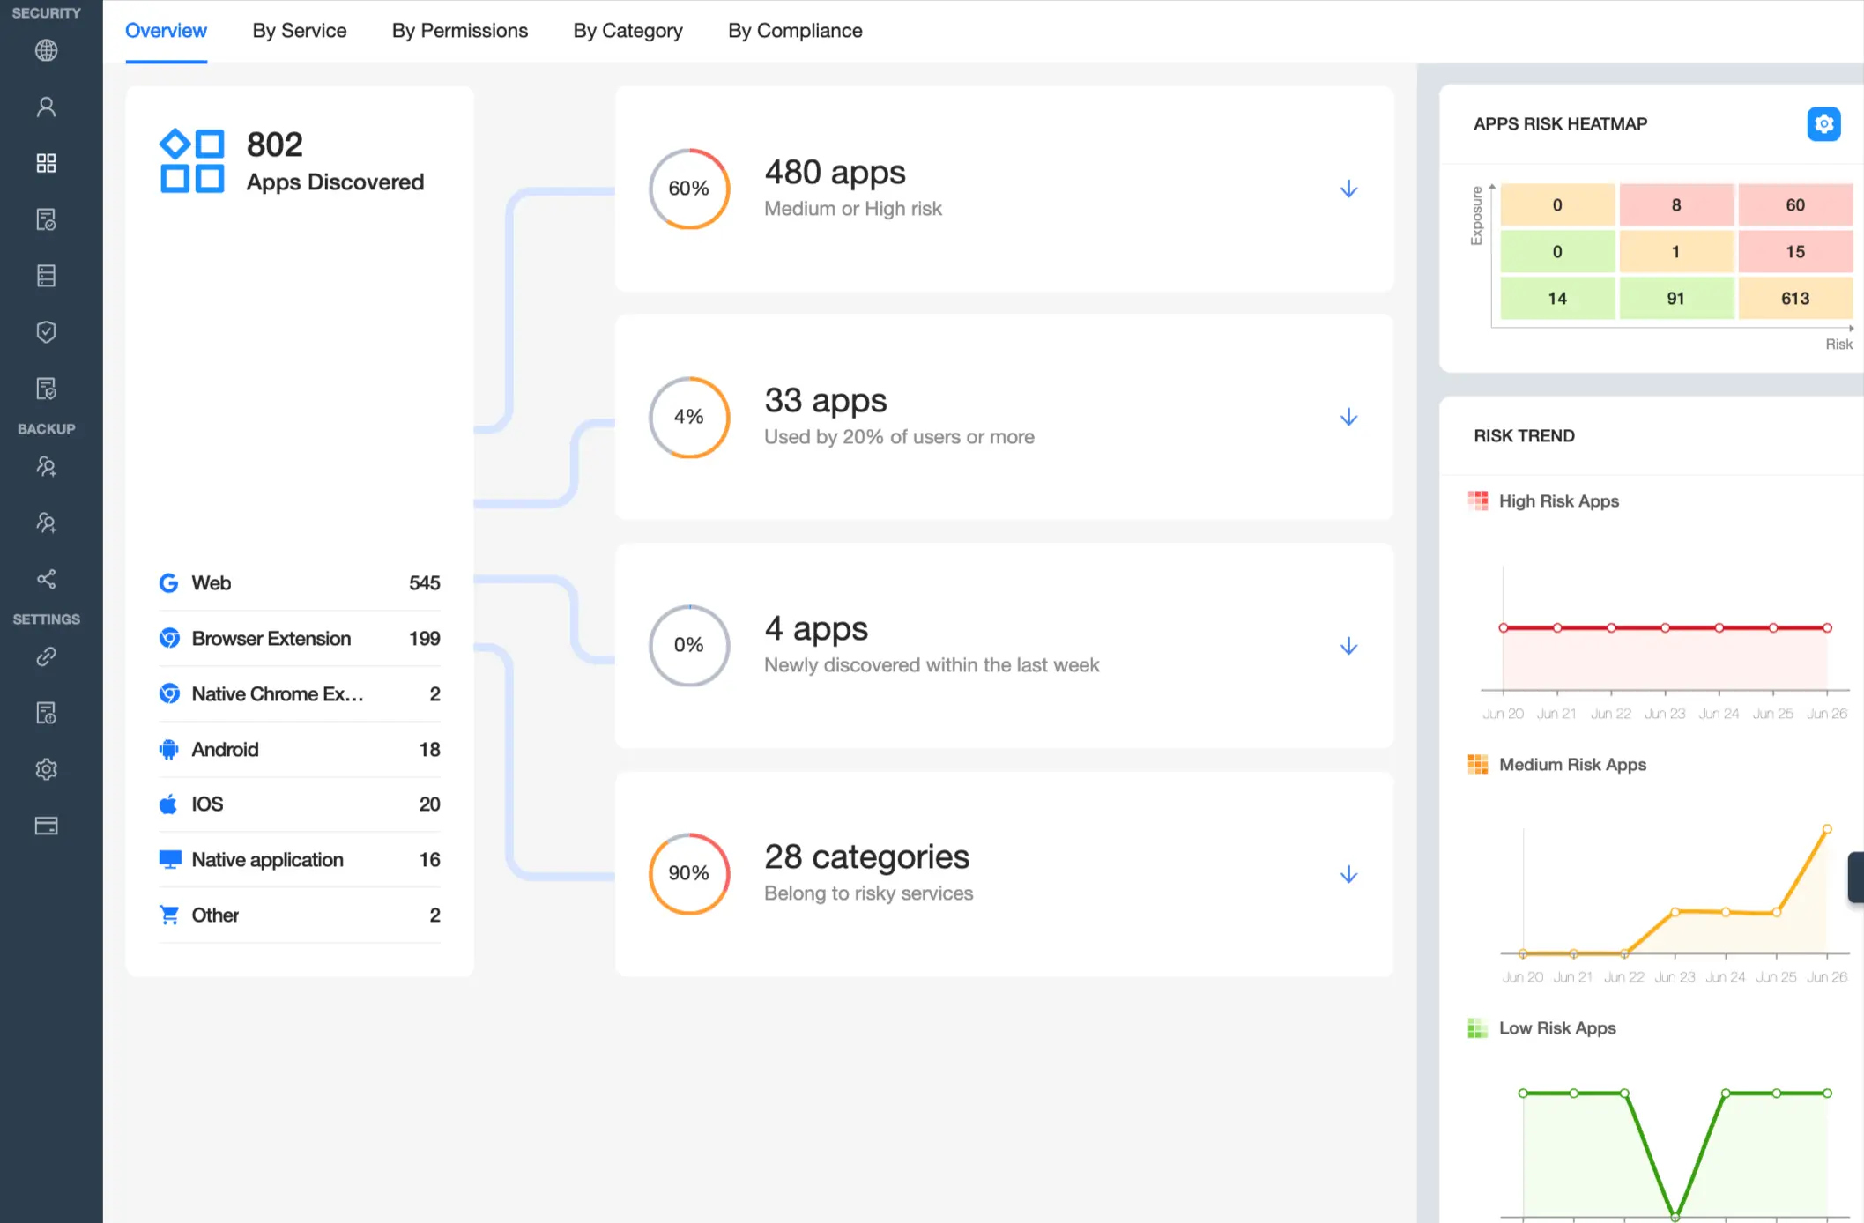Open the document check icon below apps grid
This screenshot has width=1864, height=1223.
pos(46,219)
